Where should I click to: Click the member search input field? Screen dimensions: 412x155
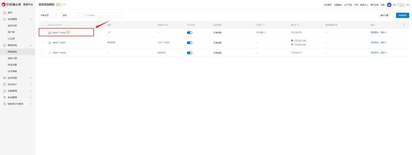[102, 15]
